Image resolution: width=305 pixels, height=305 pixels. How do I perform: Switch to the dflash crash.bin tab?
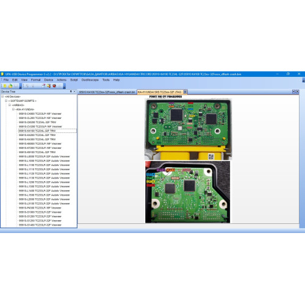pos(107,92)
